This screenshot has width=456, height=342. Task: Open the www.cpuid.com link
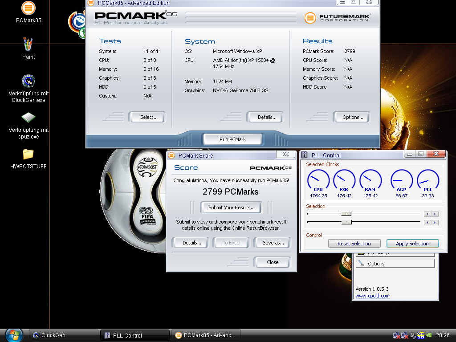(372, 296)
